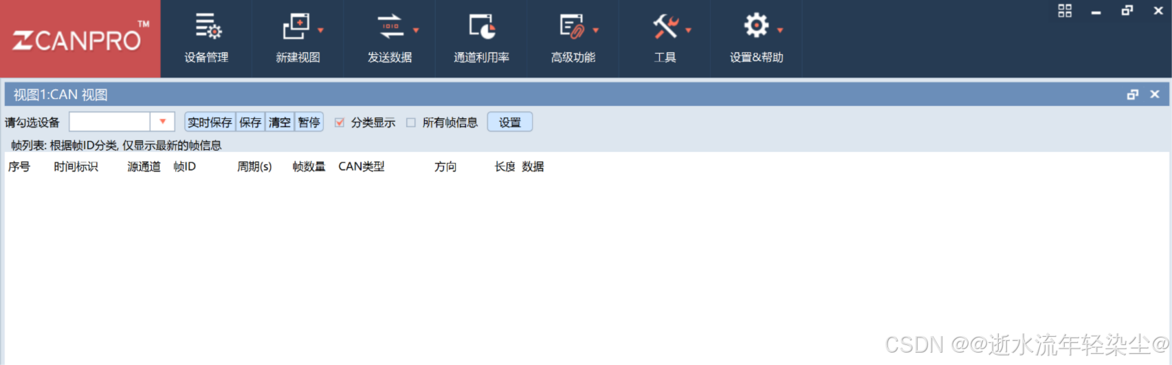
Task: Click the 长度 column header
Action: point(505,166)
